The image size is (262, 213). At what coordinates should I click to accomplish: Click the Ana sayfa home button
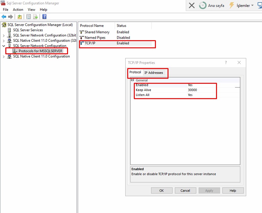pyautogui.click(x=212, y=5)
